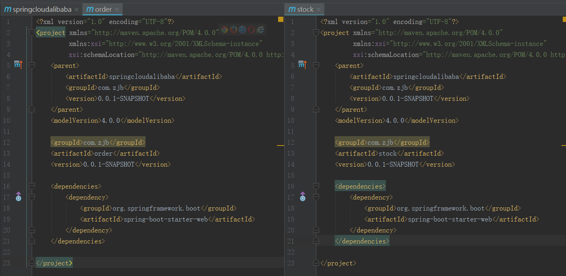Close the stock tab

pyautogui.click(x=318, y=9)
